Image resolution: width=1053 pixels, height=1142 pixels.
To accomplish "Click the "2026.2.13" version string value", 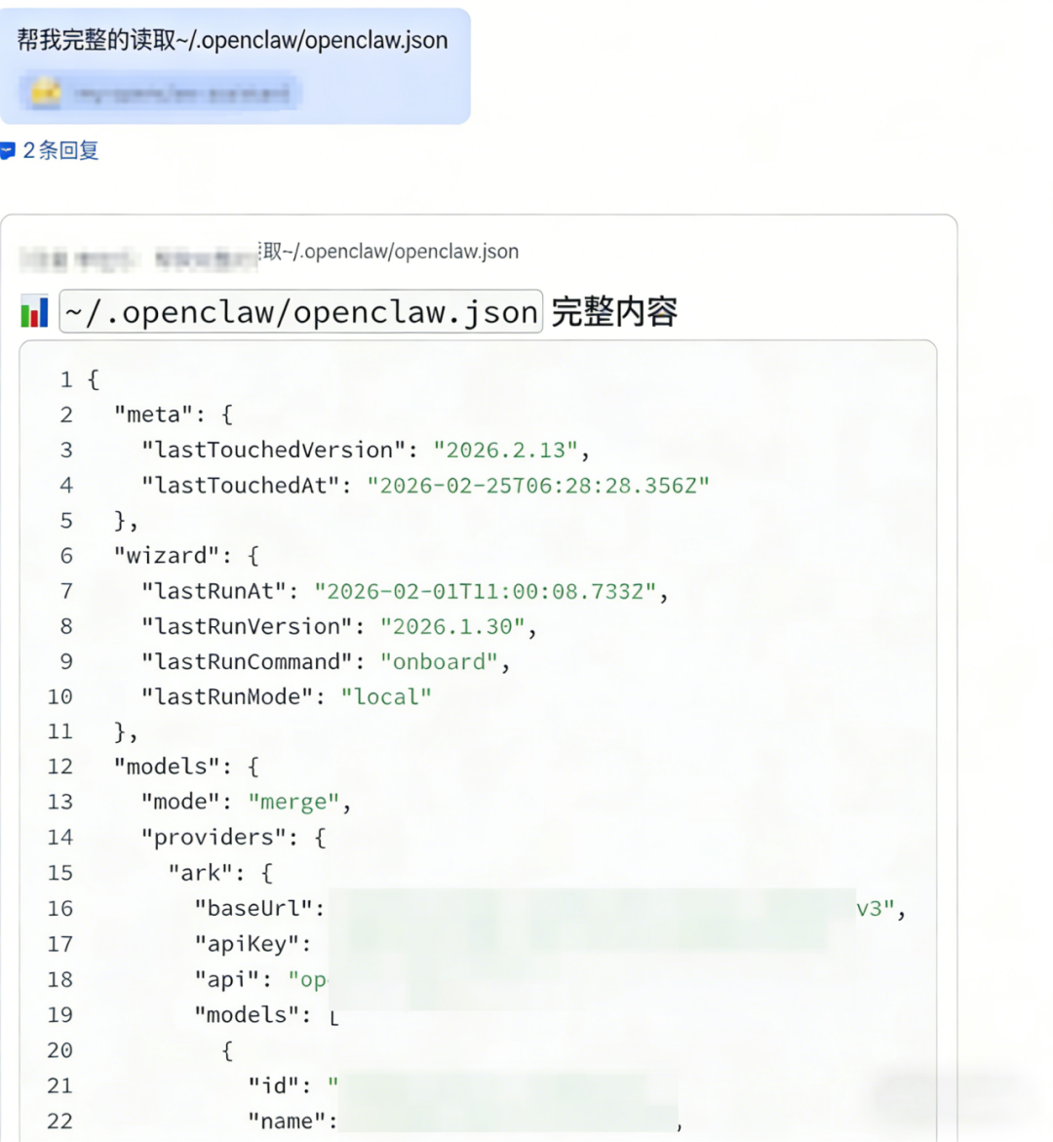I will (x=505, y=451).
